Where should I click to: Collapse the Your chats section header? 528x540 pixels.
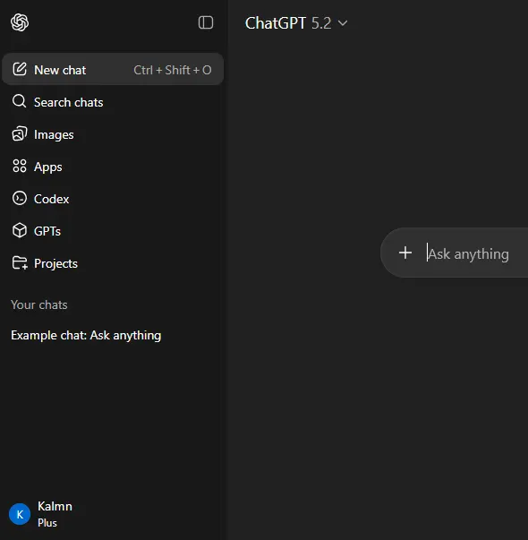click(x=38, y=304)
